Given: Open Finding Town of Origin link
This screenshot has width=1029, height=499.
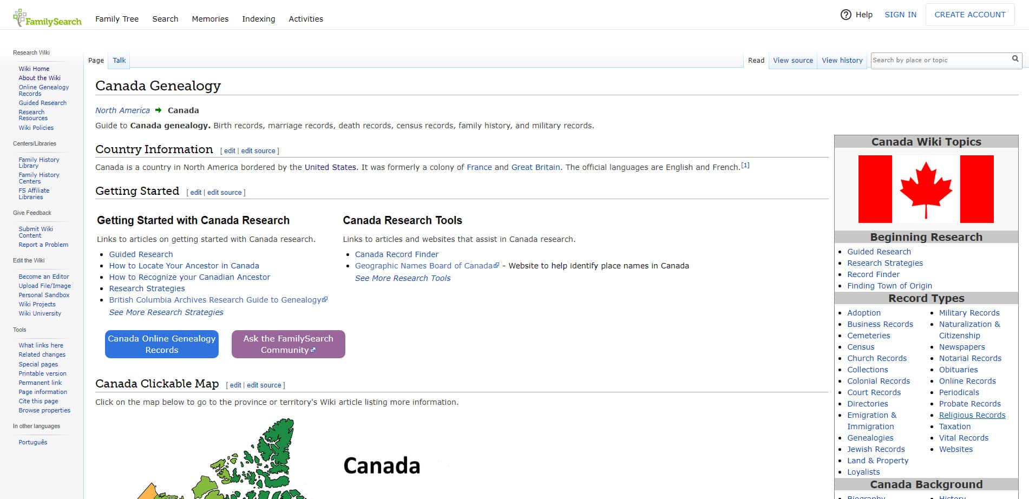Looking at the screenshot, I should 889,286.
